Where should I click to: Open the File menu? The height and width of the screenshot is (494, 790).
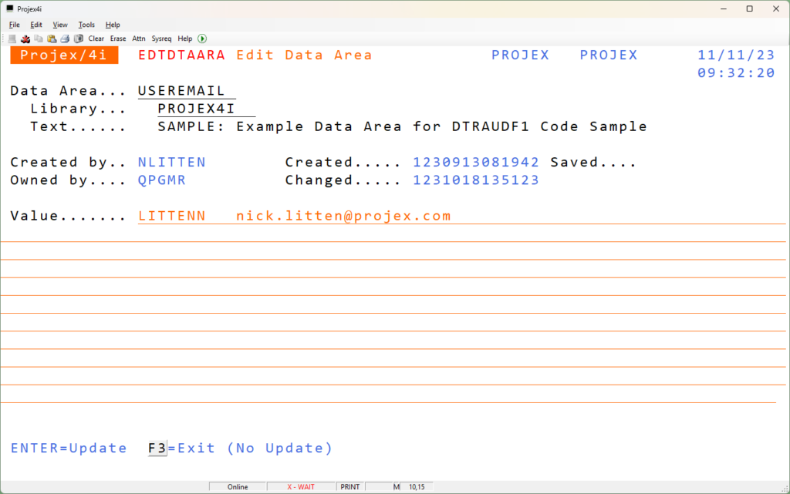coord(14,25)
